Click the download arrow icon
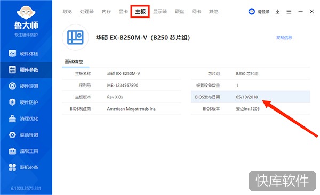320x195 pixels. click(x=277, y=12)
